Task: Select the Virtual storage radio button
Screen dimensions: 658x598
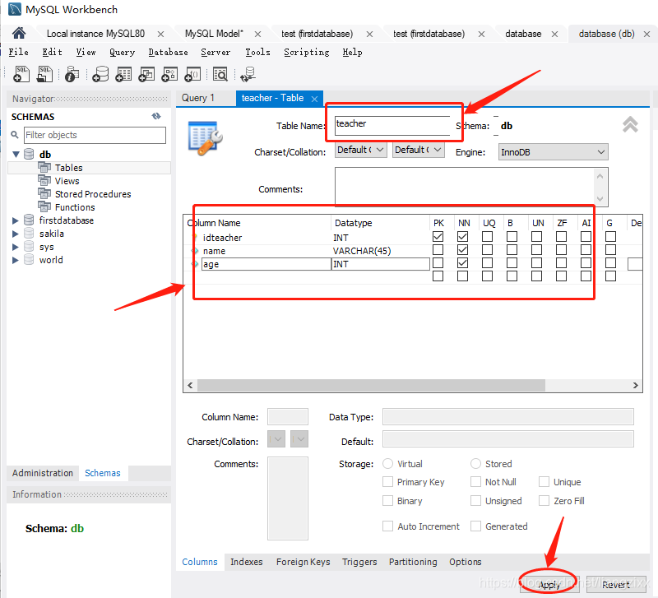Action: [x=387, y=464]
